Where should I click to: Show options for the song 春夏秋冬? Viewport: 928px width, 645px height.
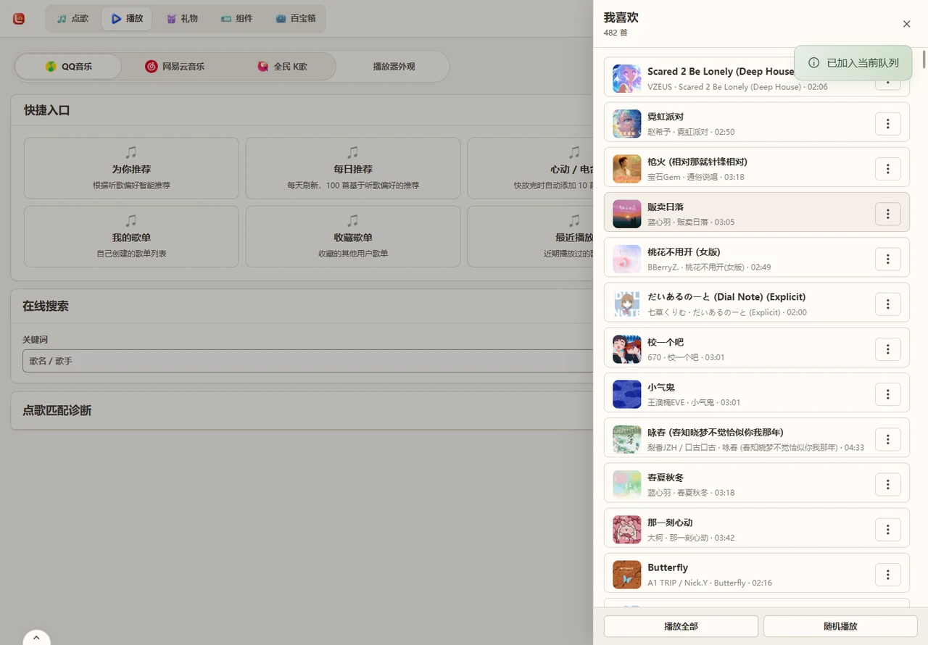[887, 484]
